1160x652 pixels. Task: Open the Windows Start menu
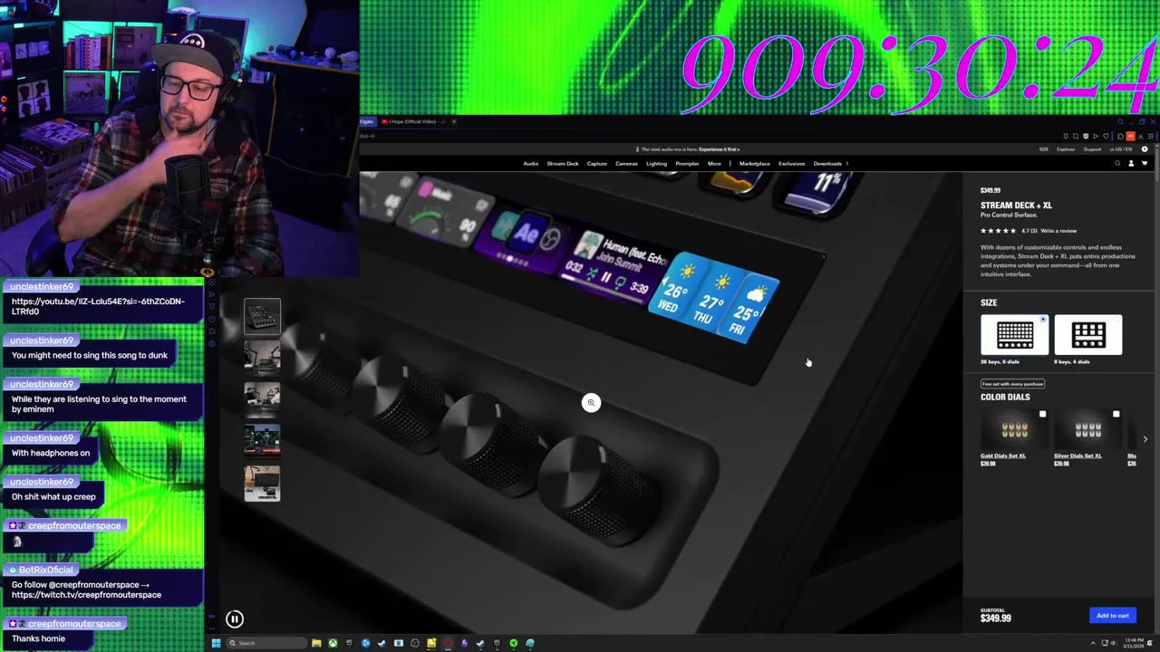coord(216,643)
